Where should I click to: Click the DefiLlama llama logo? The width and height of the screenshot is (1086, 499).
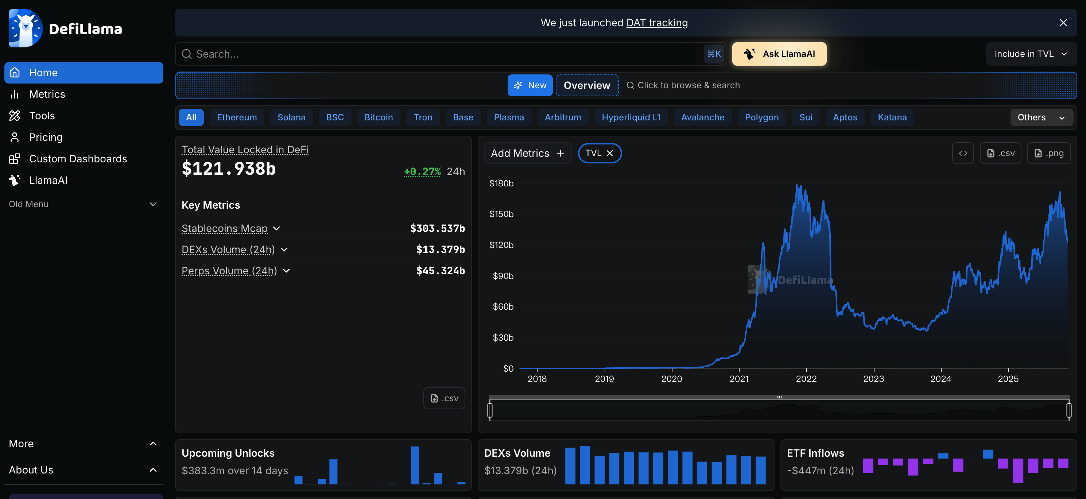coord(25,28)
